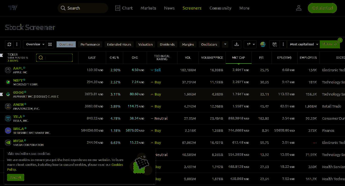This screenshot has height=186, width=345.
Task: Click the TSLA company logo
Action: point(8,118)
